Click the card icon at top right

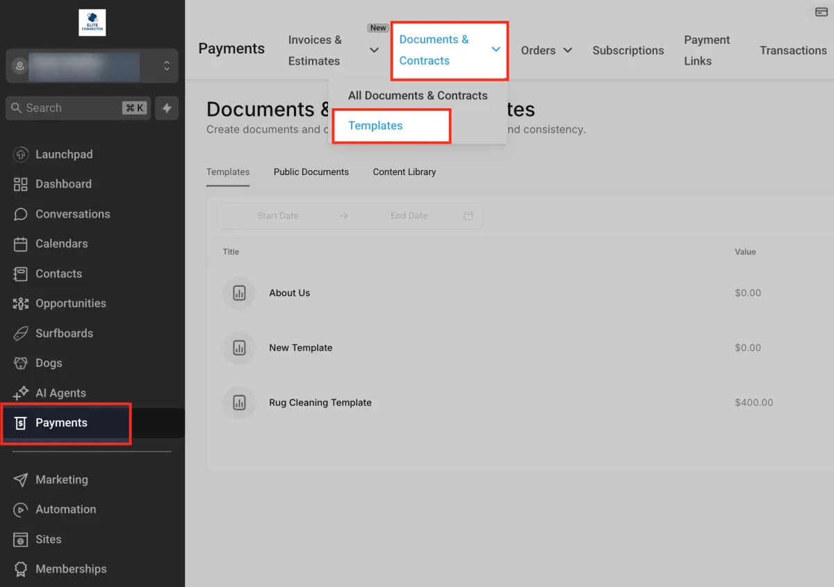coord(821,13)
